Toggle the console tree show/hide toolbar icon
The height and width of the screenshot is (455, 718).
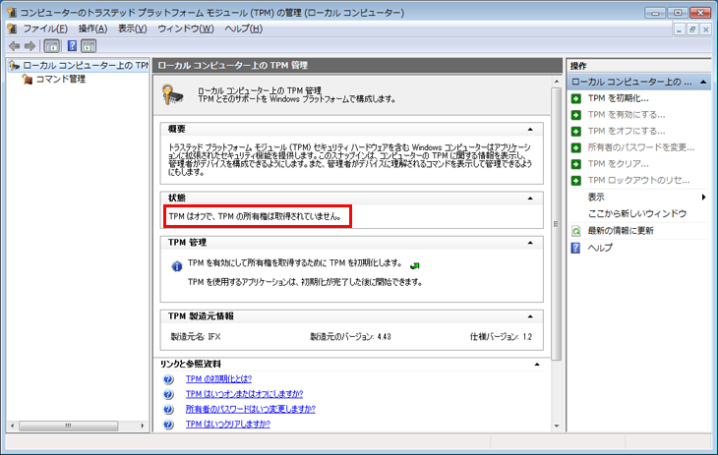click(x=52, y=46)
